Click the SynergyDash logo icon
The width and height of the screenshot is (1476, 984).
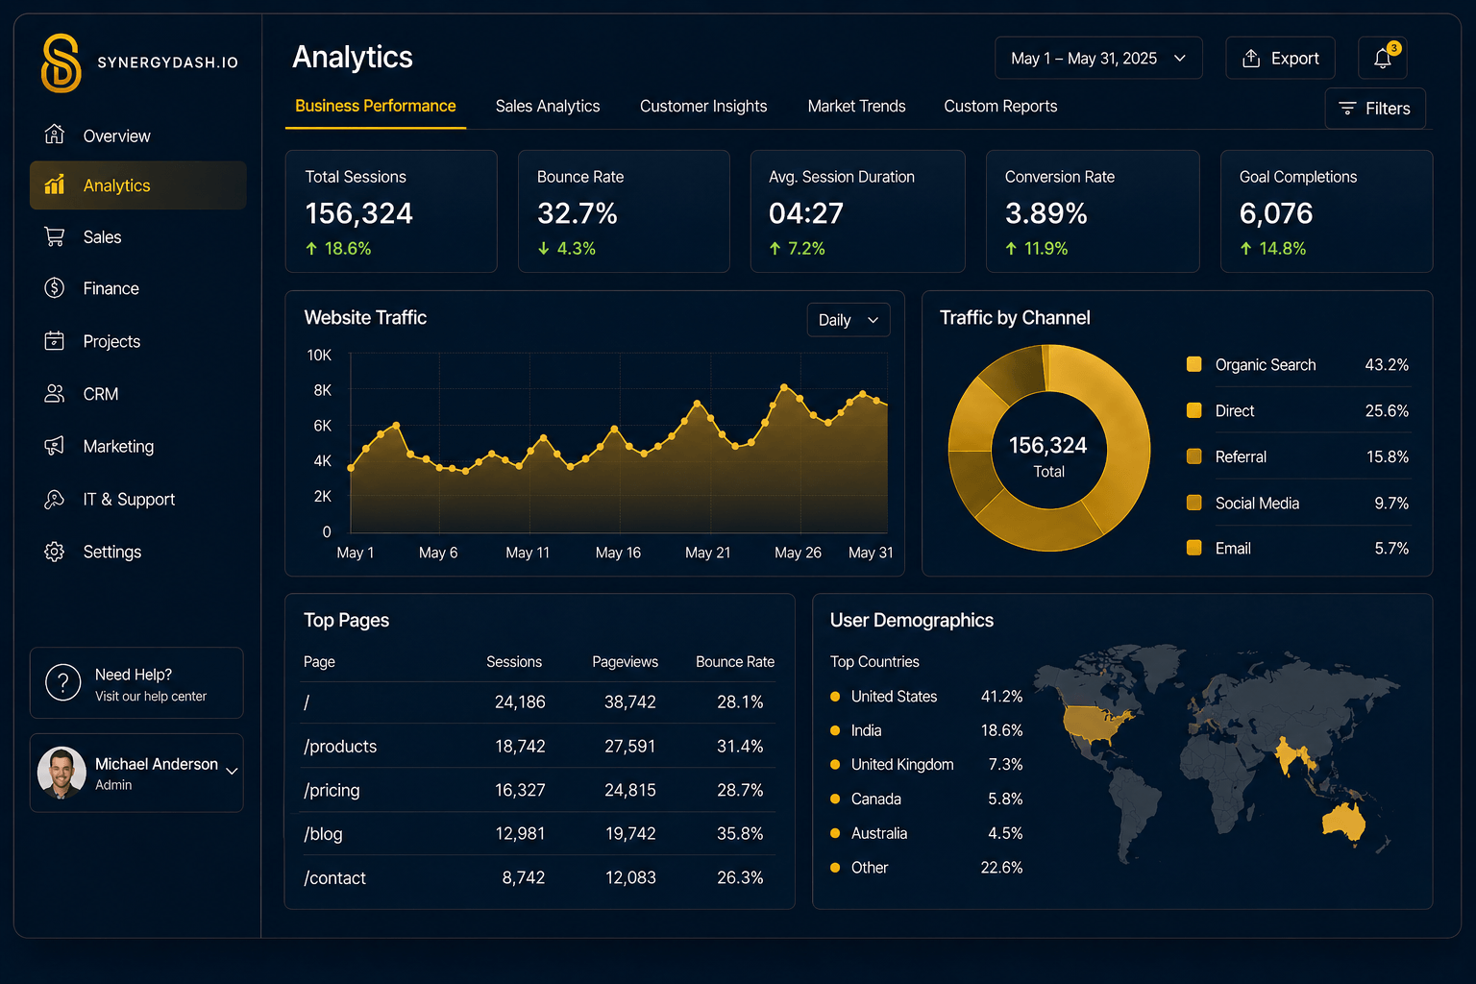point(61,63)
